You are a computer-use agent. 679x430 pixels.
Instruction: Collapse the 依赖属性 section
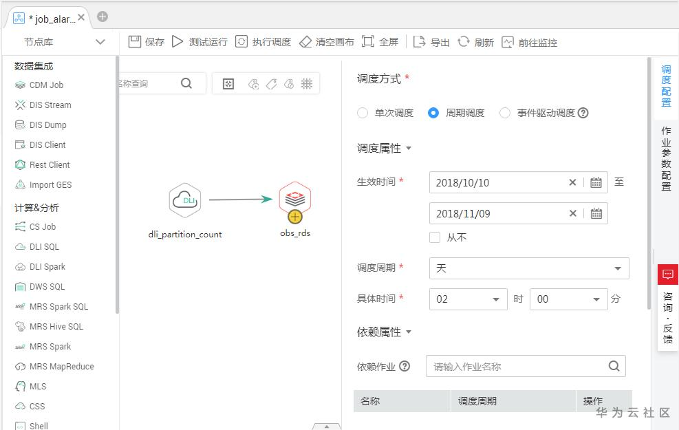409,332
